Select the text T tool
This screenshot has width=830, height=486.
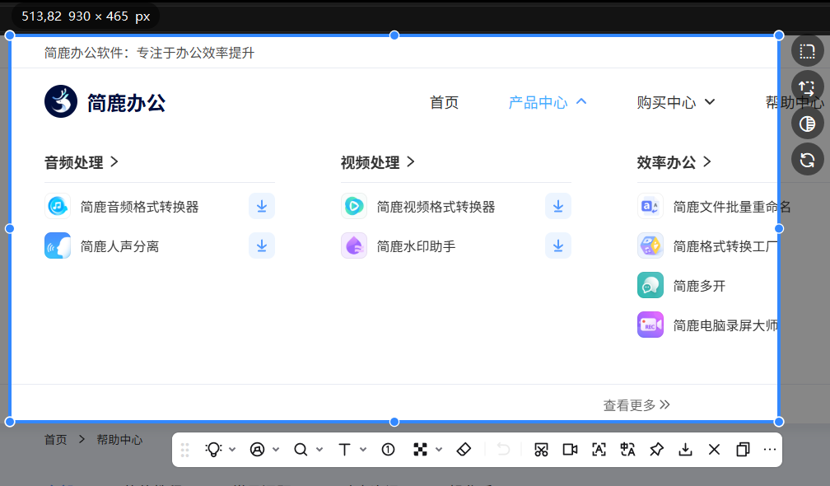[x=344, y=450]
